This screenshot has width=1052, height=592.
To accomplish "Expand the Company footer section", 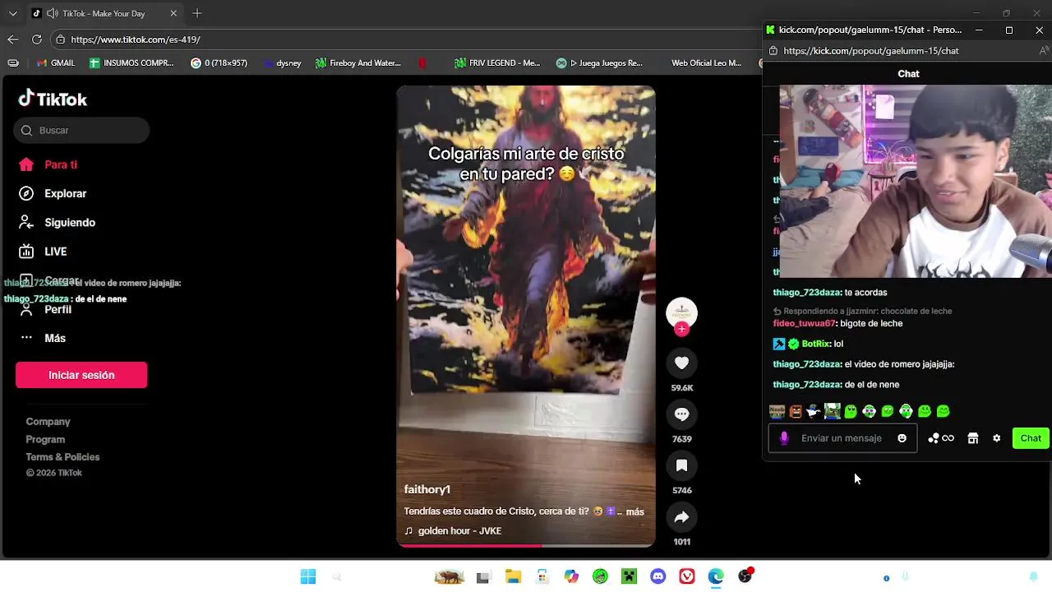I will click(48, 422).
